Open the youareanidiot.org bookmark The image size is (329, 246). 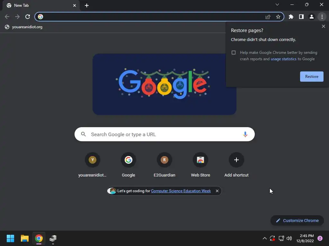click(24, 27)
